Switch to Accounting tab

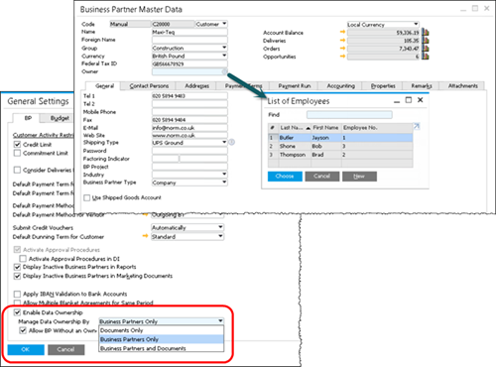(x=340, y=86)
